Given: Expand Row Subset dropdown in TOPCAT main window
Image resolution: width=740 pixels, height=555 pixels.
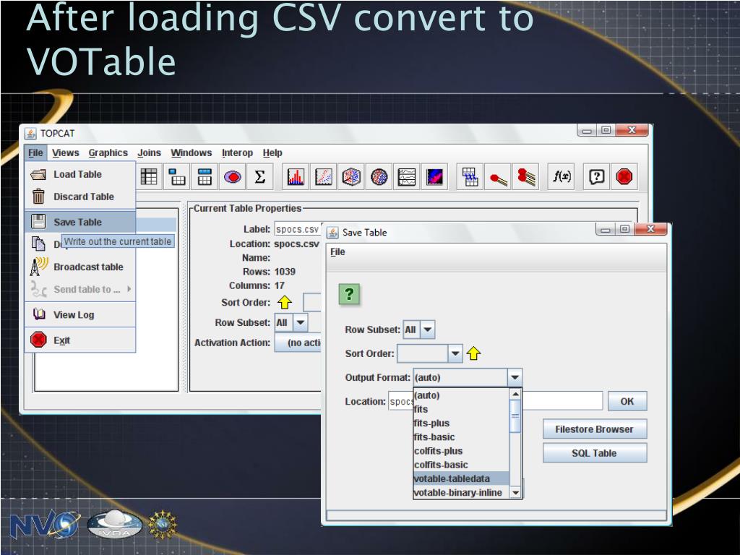Looking at the screenshot, I should 300,323.
